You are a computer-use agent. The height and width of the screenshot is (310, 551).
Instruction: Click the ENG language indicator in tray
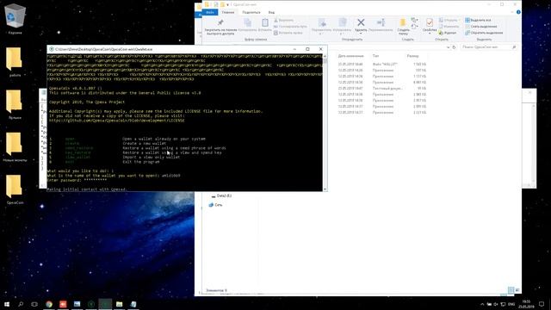coord(511,304)
